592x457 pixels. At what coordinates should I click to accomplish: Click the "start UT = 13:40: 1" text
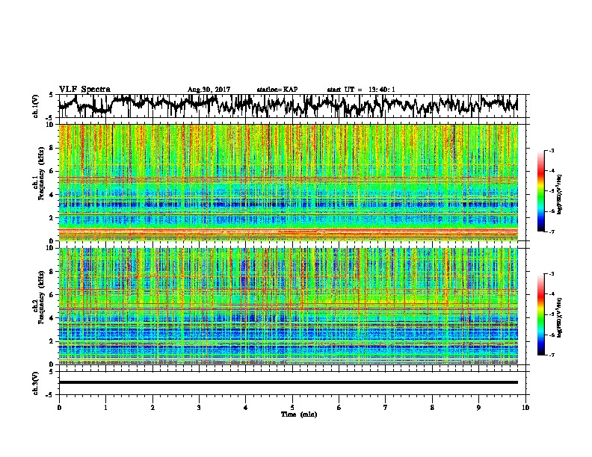tap(361, 90)
